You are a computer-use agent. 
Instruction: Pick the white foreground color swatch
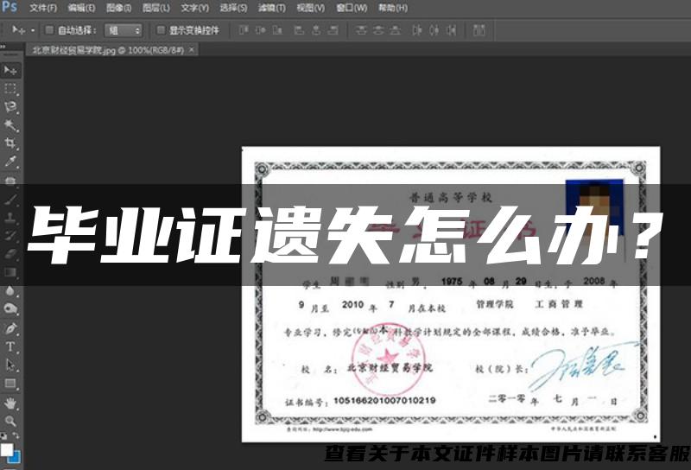(6, 450)
